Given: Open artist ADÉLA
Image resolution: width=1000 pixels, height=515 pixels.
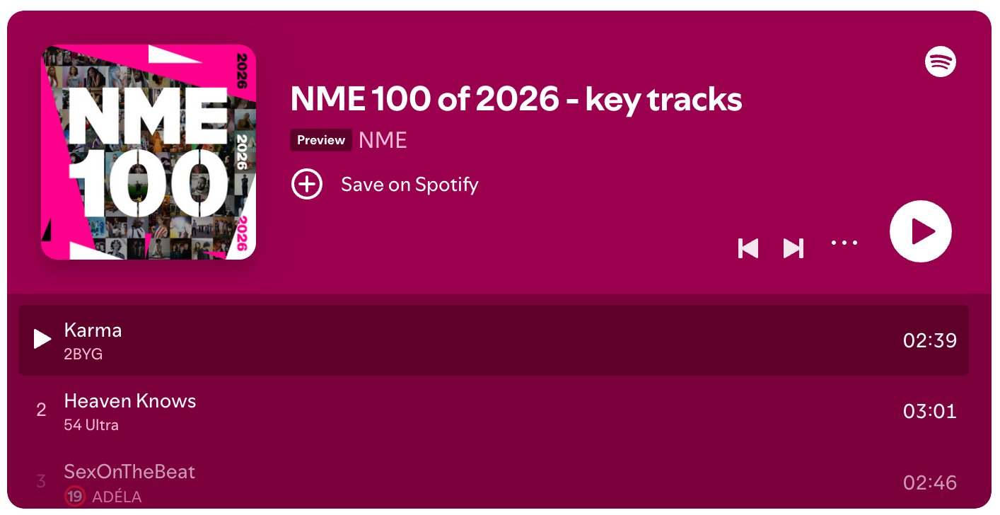Looking at the screenshot, I should [117, 497].
